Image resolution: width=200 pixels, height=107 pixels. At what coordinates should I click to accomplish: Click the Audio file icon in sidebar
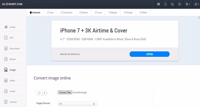tap(6, 91)
